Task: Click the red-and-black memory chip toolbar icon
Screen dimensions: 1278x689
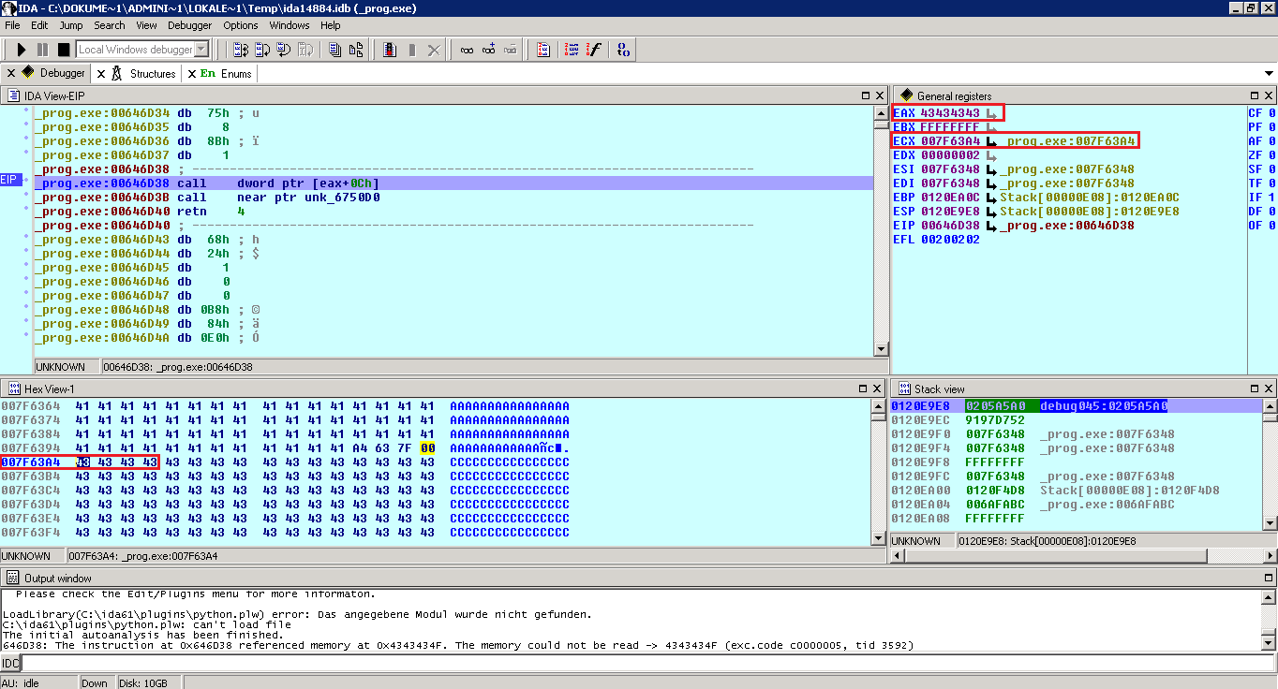Action: [x=390, y=50]
